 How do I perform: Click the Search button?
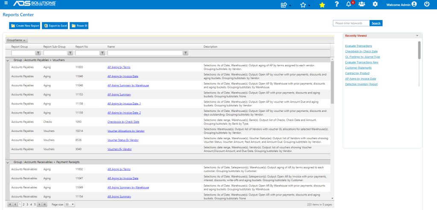[x=376, y=23]
